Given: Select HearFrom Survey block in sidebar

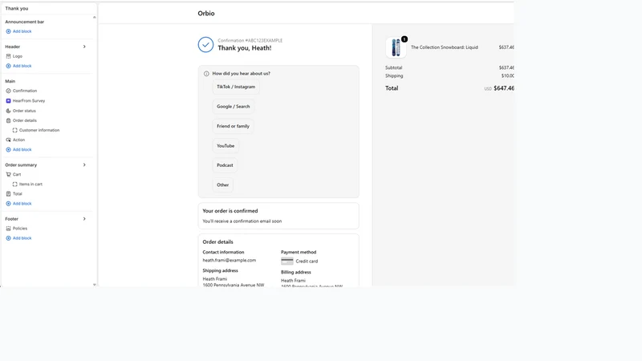Looking at the screenshot, I should coord(29,101).
